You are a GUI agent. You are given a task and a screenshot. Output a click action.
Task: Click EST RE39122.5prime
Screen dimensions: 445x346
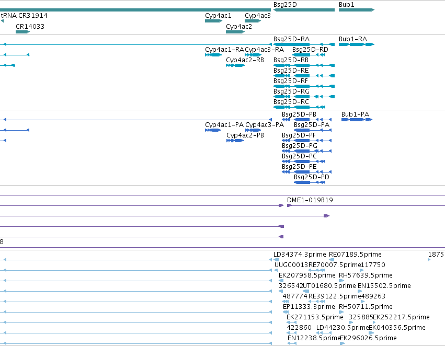point(317,302)
